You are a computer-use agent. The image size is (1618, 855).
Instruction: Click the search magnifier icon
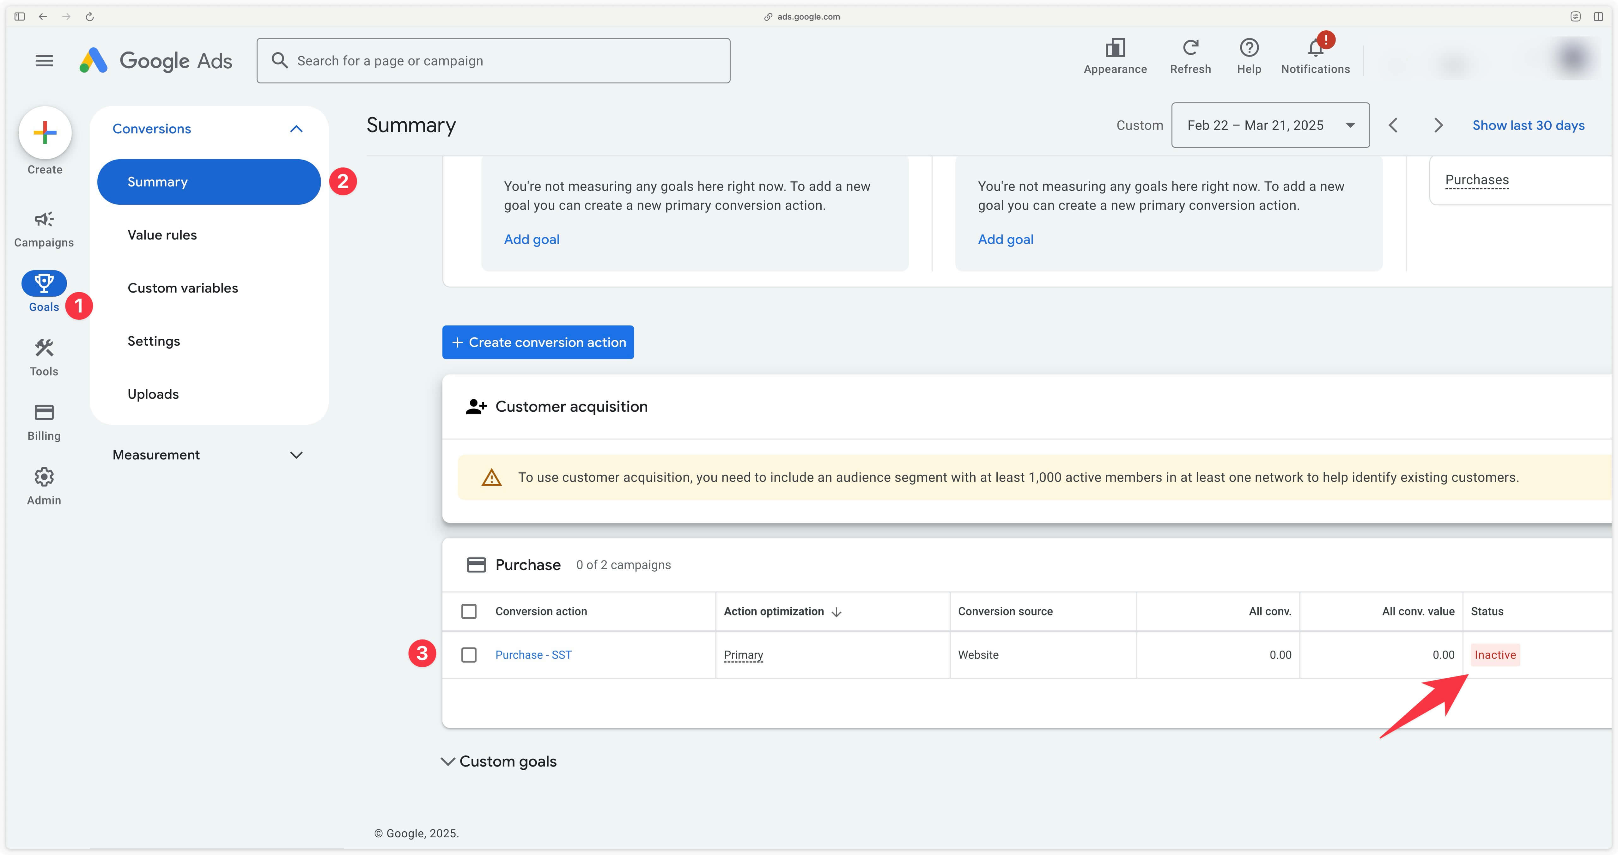point(279,60)
